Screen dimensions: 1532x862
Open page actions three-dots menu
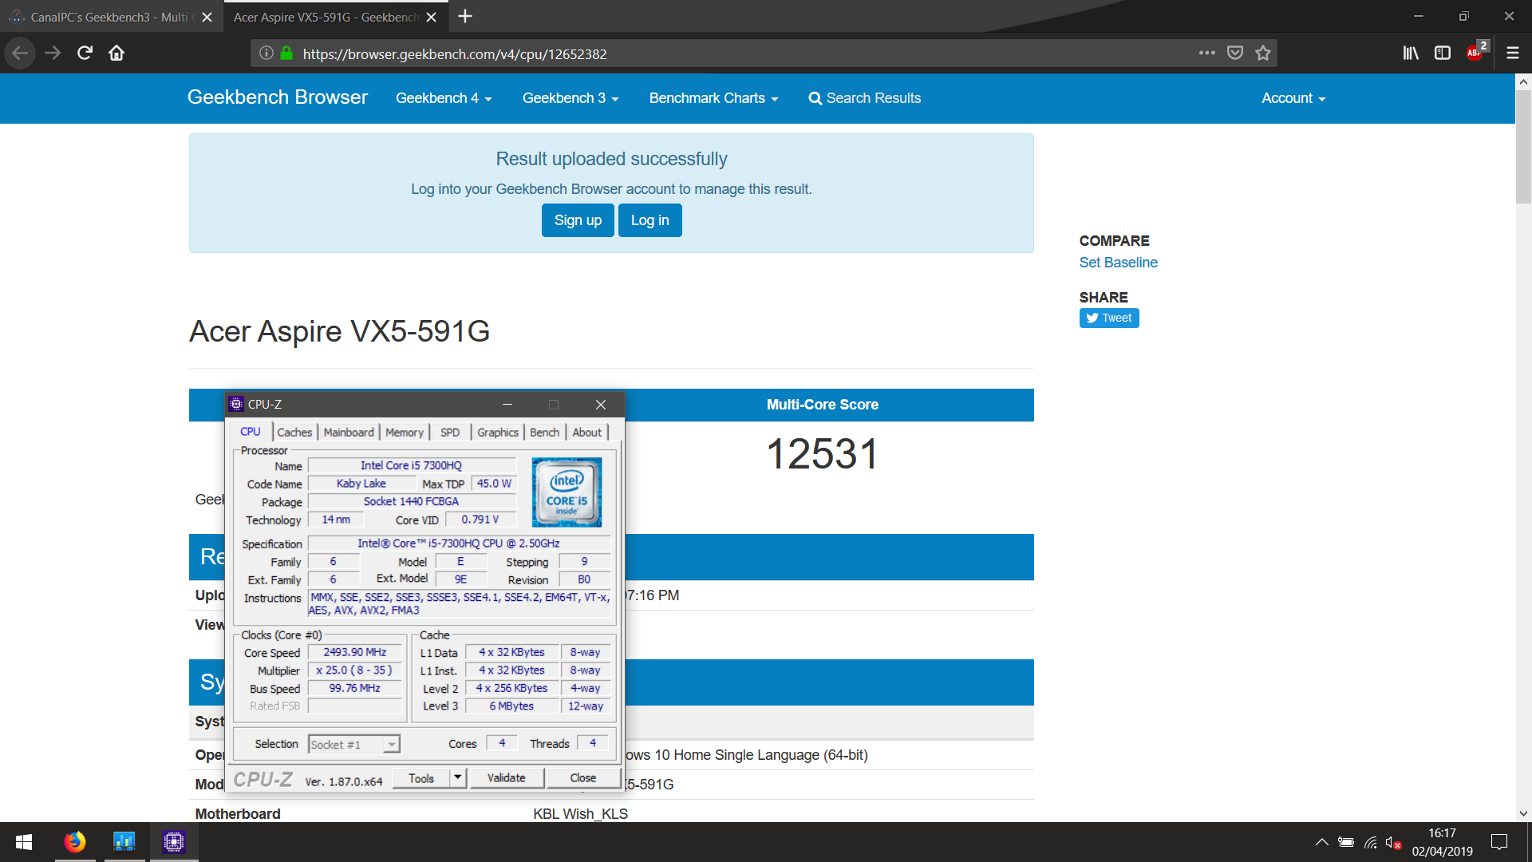[1207, 53]
